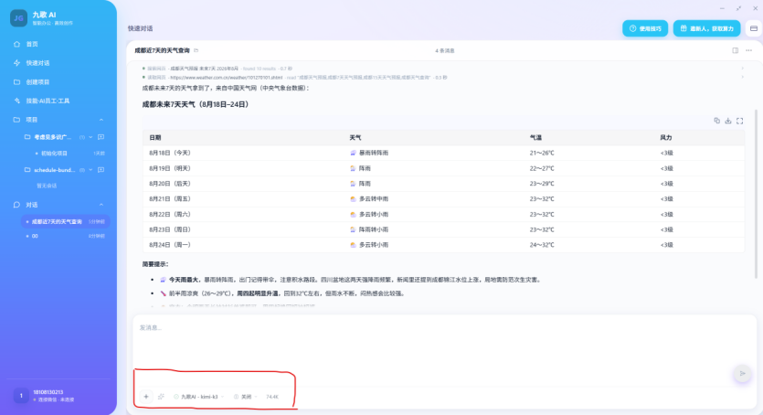Screen dimensions: 763x415
Task: Click the 21~26℃ temperature cell
Action: (542, 153)
